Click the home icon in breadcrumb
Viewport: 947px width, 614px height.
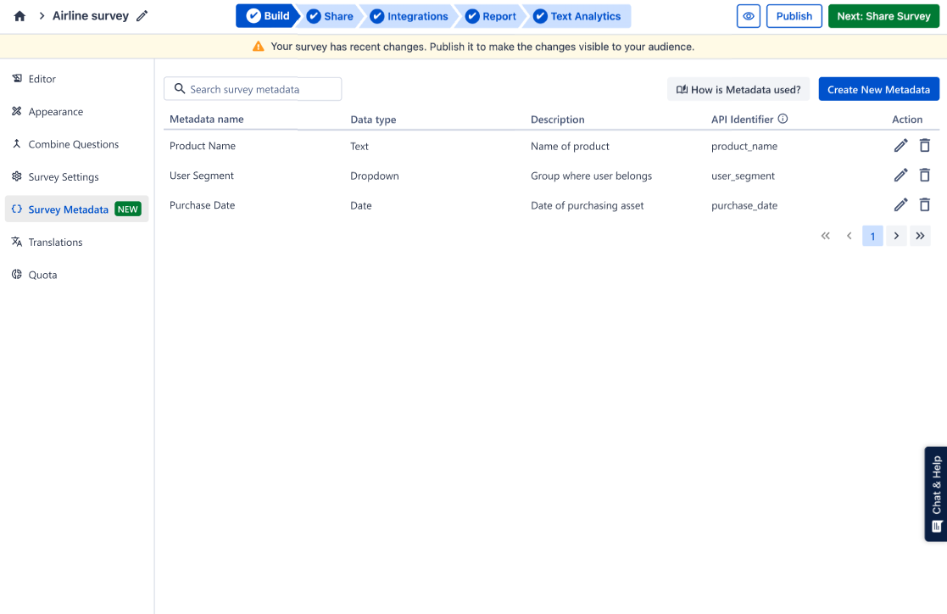pyautogui.click(x=19, y=16)
